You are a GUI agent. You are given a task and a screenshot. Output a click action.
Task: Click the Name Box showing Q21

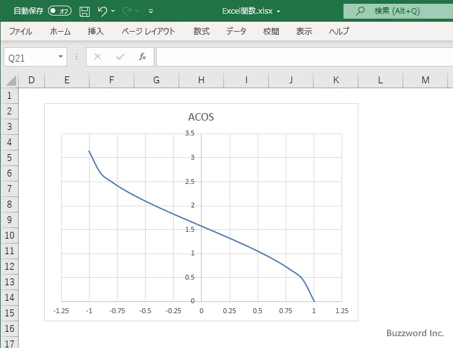[x=30, y=57]
